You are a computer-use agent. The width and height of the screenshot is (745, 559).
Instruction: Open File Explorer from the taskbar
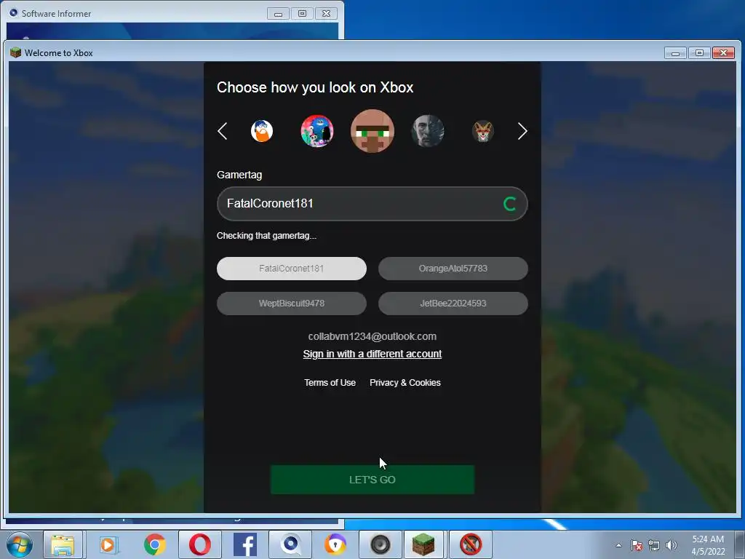[63, 544]
